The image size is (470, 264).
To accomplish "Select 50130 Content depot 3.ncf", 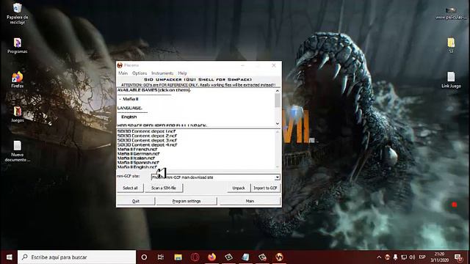I will [x=147, y=140].
